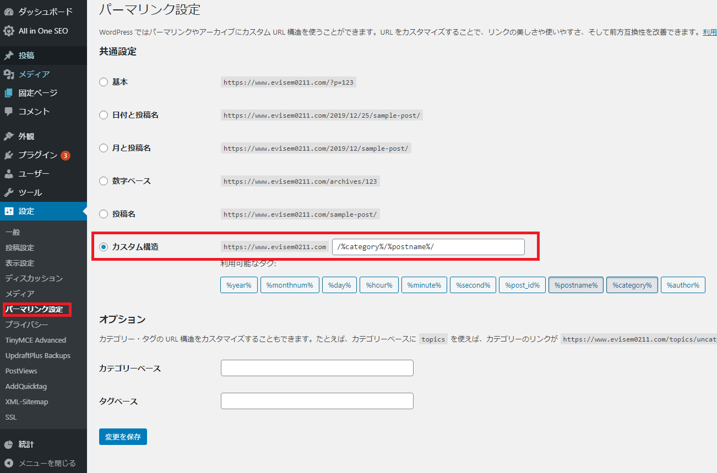Viewport: 717px width, 473px height.
Task: Click the custom structure text field
Action: coord(428,247)
